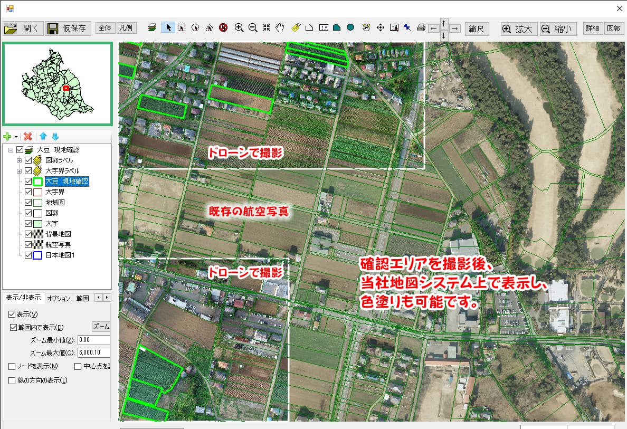Switch to the 範囲 tab
The height and width of the screenshot is (429, 627).
82,298
